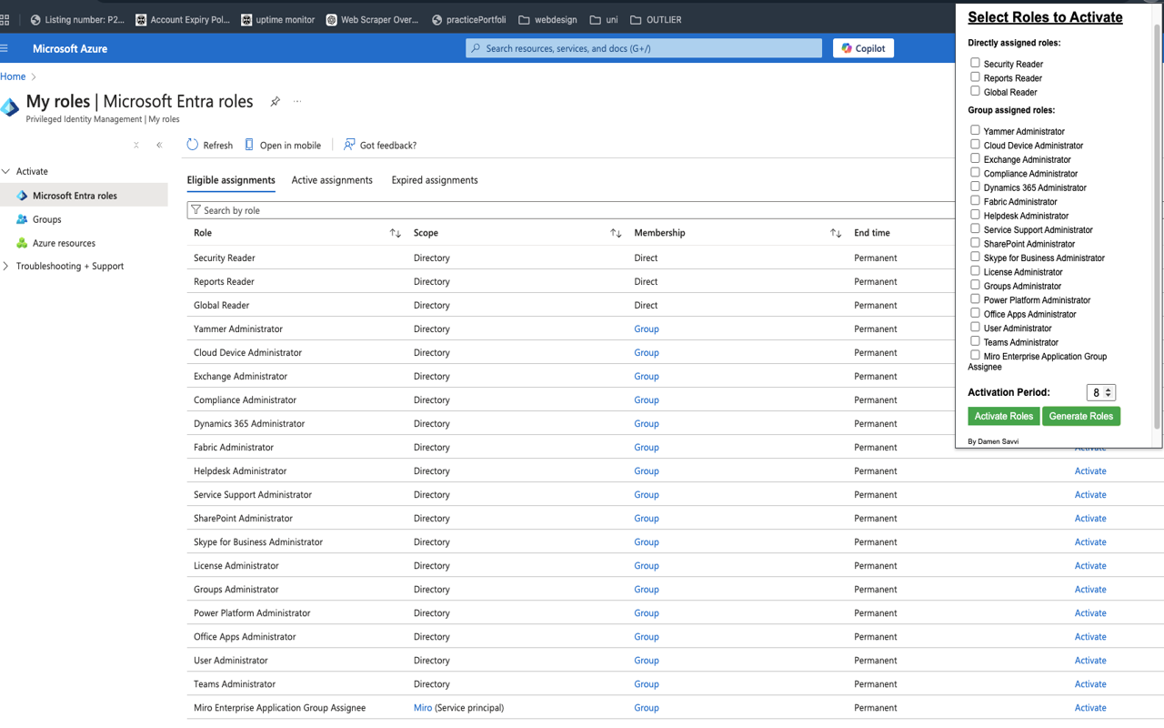The image size is (1164, 728).
Task: Click the green Generate Roles button
Action: point(1081,416)
